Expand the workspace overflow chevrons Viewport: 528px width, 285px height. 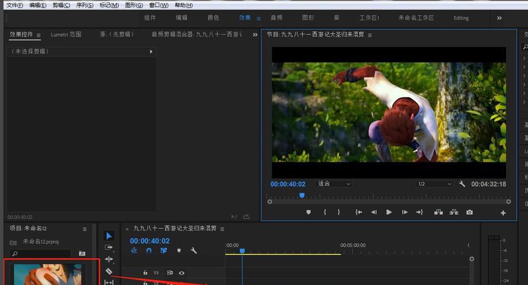(x=499, y=18)
